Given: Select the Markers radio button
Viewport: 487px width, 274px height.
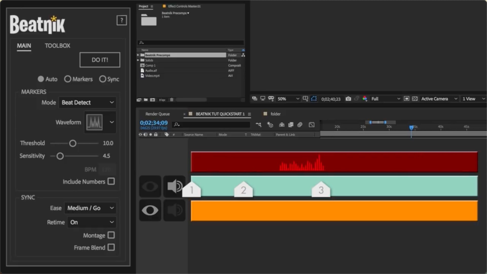Looking at the screenshot, I should (x=67, y=79).
